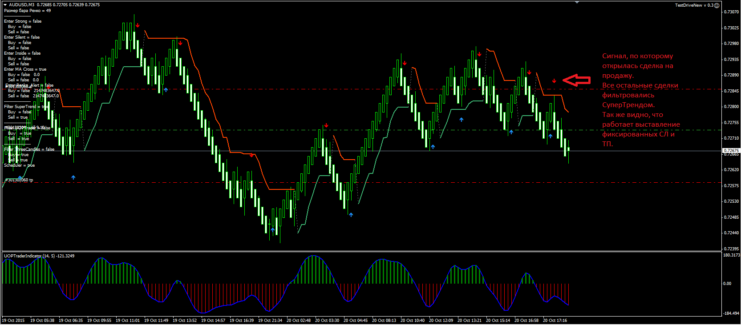The image size is (741, 325).
Task: Click time axis label 19 Oct 2015
Action: [13, 321]
